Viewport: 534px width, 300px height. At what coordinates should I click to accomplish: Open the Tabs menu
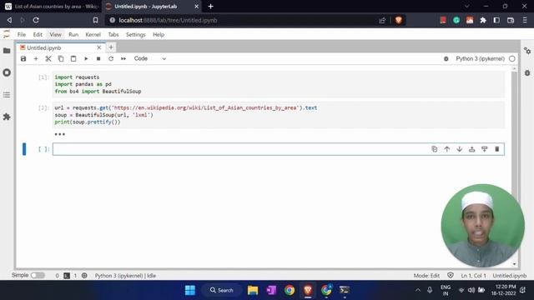pos(113,35)
